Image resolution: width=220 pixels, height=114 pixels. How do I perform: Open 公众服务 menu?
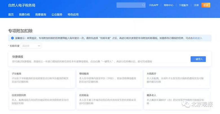[57, 14]
